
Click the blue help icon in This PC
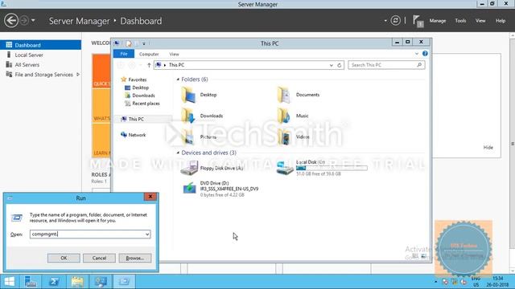[x=425, y=54]
